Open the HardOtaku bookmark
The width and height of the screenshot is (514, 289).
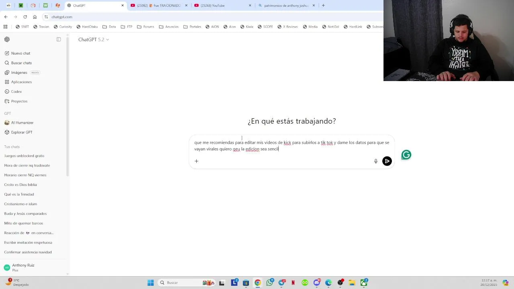pyautogui.click(x=87, y=26)
